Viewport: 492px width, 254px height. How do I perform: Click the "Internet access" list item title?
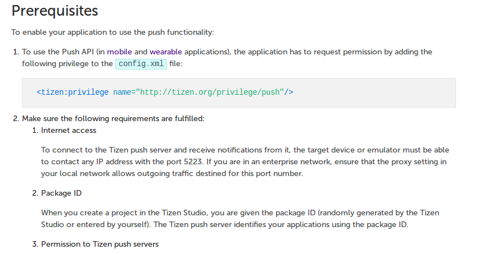coord(69,131)
